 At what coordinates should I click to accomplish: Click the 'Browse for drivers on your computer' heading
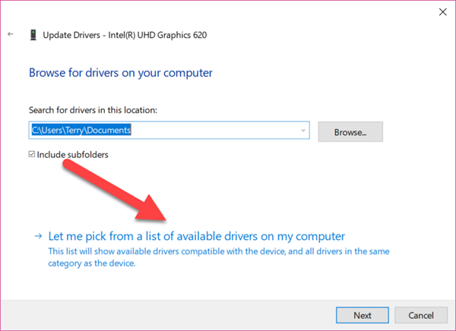coord(121,73)
